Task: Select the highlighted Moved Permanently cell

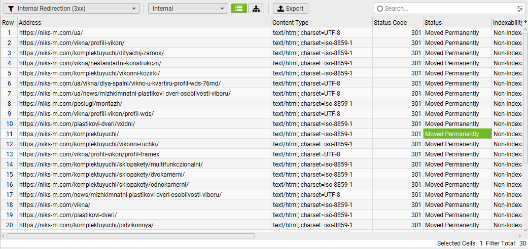Action: [x=457, y=134]
